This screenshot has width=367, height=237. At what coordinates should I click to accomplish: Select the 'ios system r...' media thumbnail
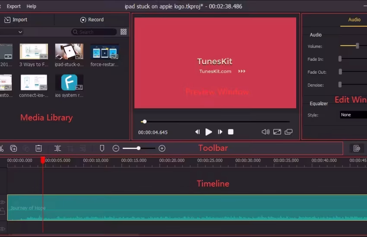click(x=69, y=82)
